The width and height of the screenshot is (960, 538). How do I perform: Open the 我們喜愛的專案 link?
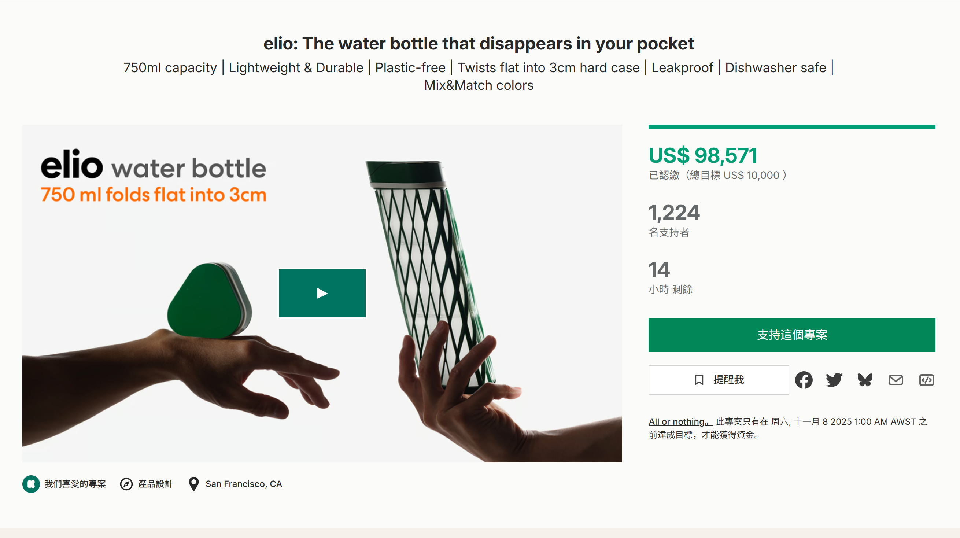tap(75, 484)
